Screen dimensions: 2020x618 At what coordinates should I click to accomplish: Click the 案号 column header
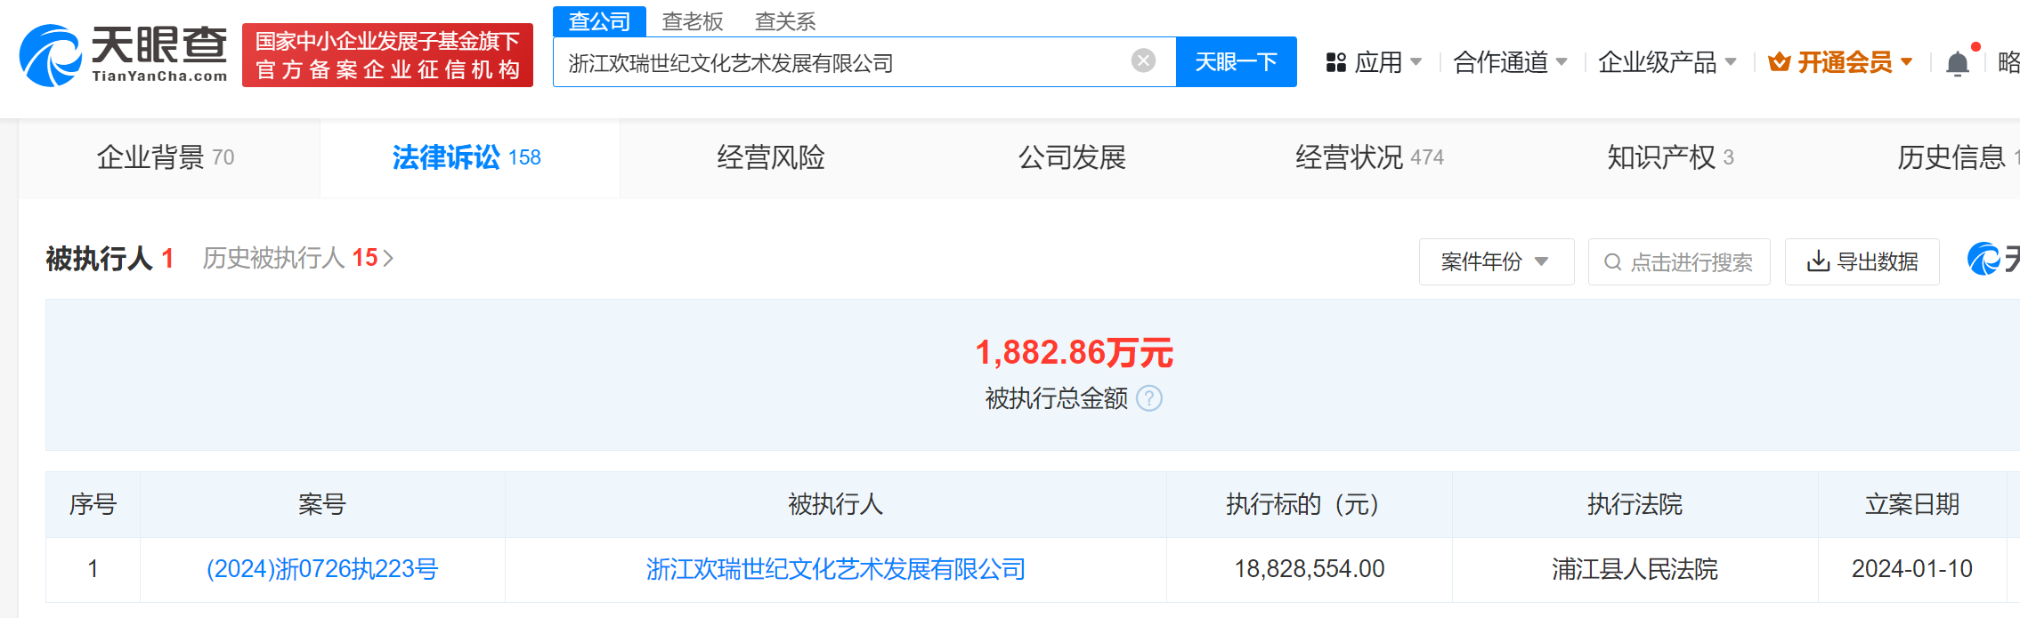click(x=322, y=504)
